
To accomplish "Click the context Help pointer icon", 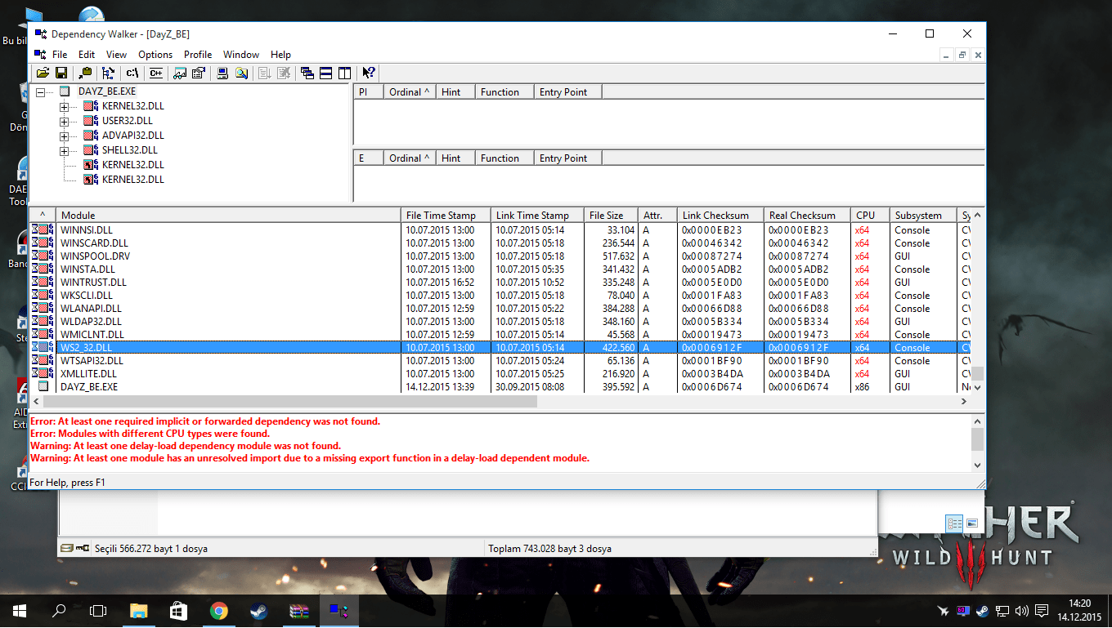I will [369, 73].
